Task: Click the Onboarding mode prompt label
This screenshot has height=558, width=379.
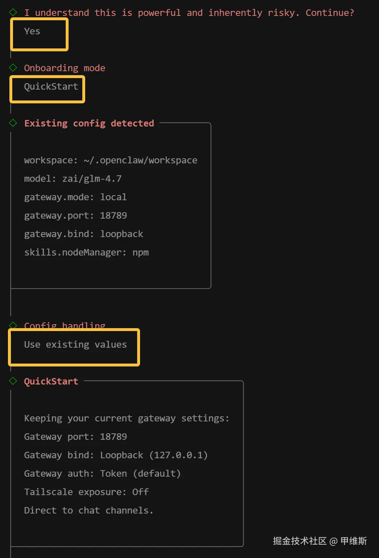Action: pos(65,68)
